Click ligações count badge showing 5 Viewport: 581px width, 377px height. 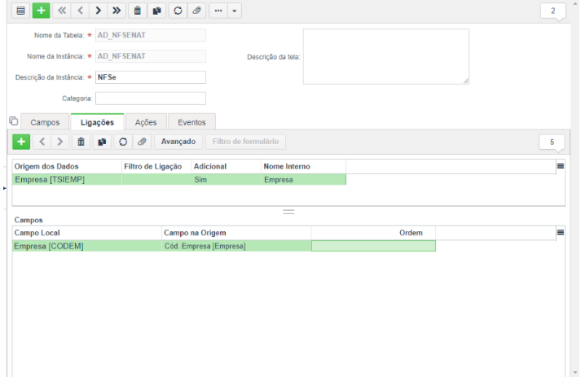pos(552,142)
